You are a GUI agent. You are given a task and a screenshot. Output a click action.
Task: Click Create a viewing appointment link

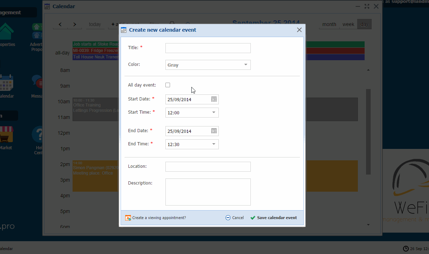(159, 218)
